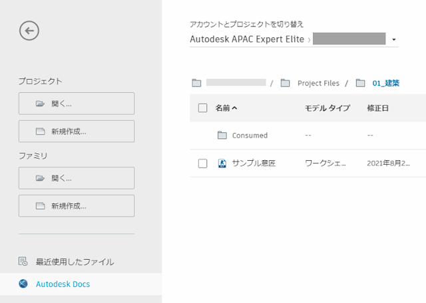Click the project 新規作成... button
This screenshot has width=426, height=303.
(x=77, y=131)
